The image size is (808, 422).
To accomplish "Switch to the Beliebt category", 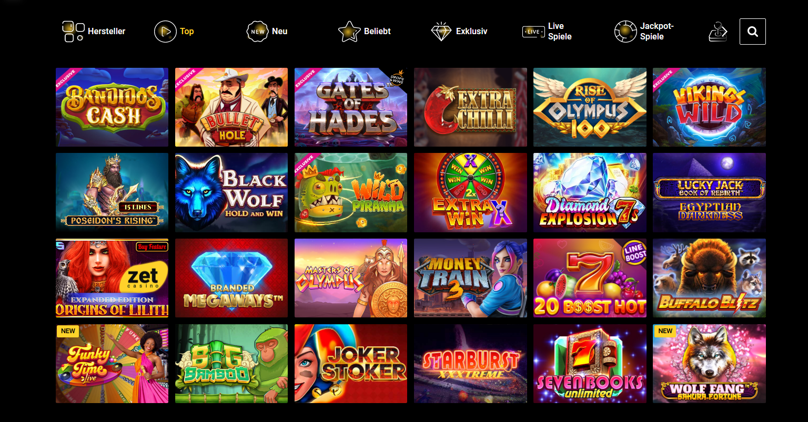I will [377, 32].
